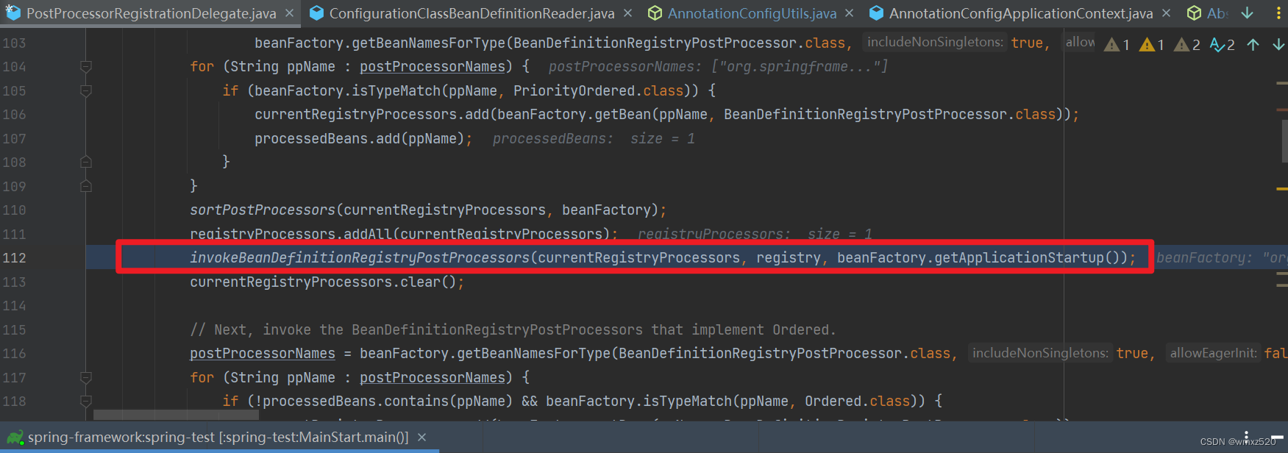Click gutter line number 112
The height and width of the screenshot is (453, 1288).
[14, 258]
